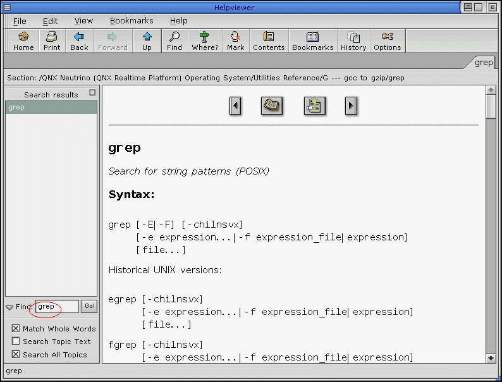Open the File menu
This screenshot has height=382, width=502.
(20, 21)
